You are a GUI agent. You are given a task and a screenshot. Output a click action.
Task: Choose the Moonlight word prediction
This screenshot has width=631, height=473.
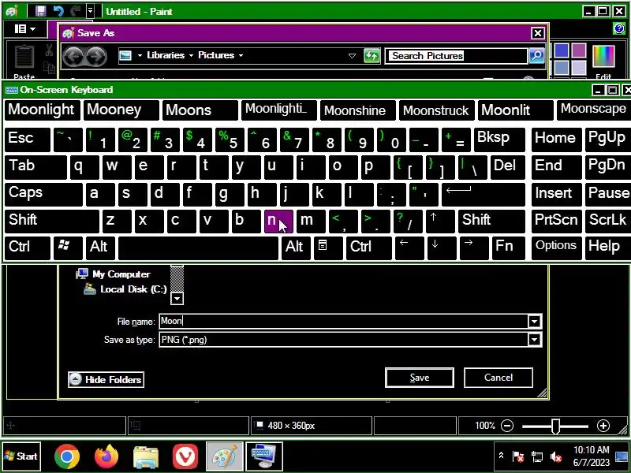42,110
